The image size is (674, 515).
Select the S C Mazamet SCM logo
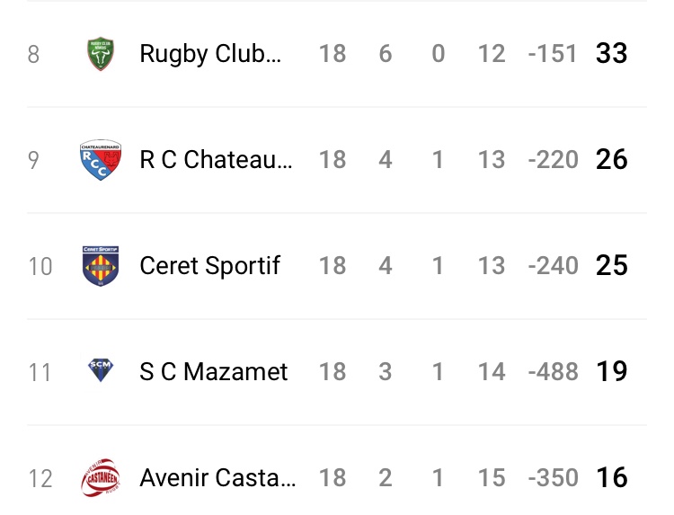(x=100, y=369)
